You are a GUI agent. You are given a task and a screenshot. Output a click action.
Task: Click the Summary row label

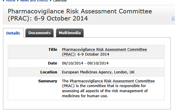(48, 81)
